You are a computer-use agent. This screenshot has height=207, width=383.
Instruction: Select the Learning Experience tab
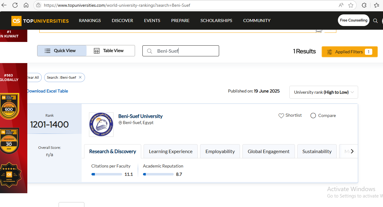(171, 151)
